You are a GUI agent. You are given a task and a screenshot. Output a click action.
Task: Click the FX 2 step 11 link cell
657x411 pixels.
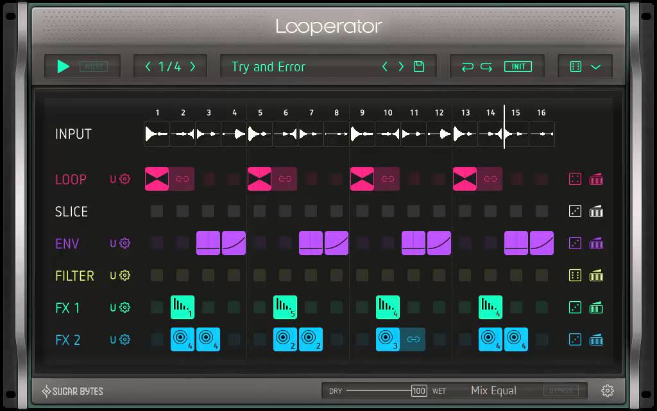(413, 340)
